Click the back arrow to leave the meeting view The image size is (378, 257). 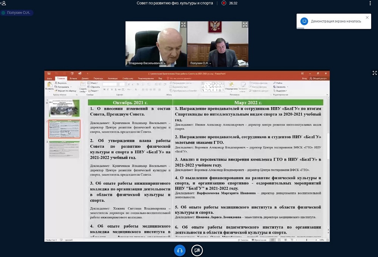(x=3, y=3)
